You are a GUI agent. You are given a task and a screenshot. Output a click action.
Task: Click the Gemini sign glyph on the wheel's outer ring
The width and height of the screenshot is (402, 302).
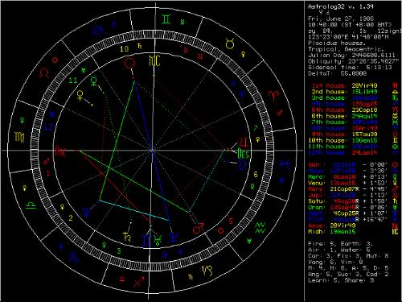click(x=166, y=19)
